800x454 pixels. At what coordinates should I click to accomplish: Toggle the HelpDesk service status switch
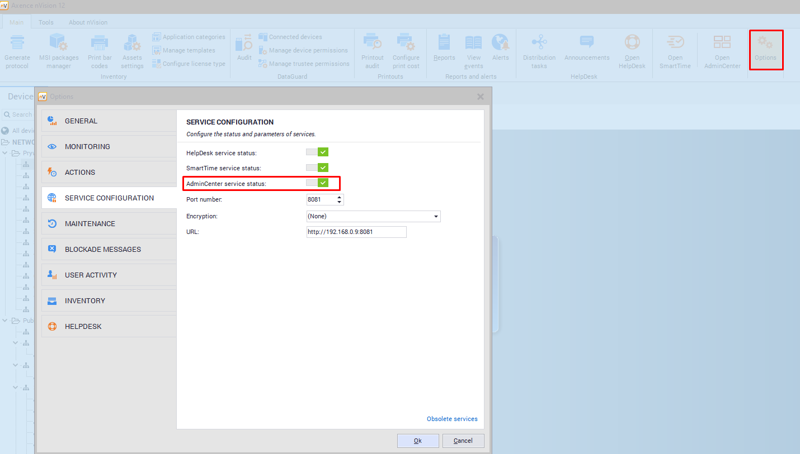[317, 152]
